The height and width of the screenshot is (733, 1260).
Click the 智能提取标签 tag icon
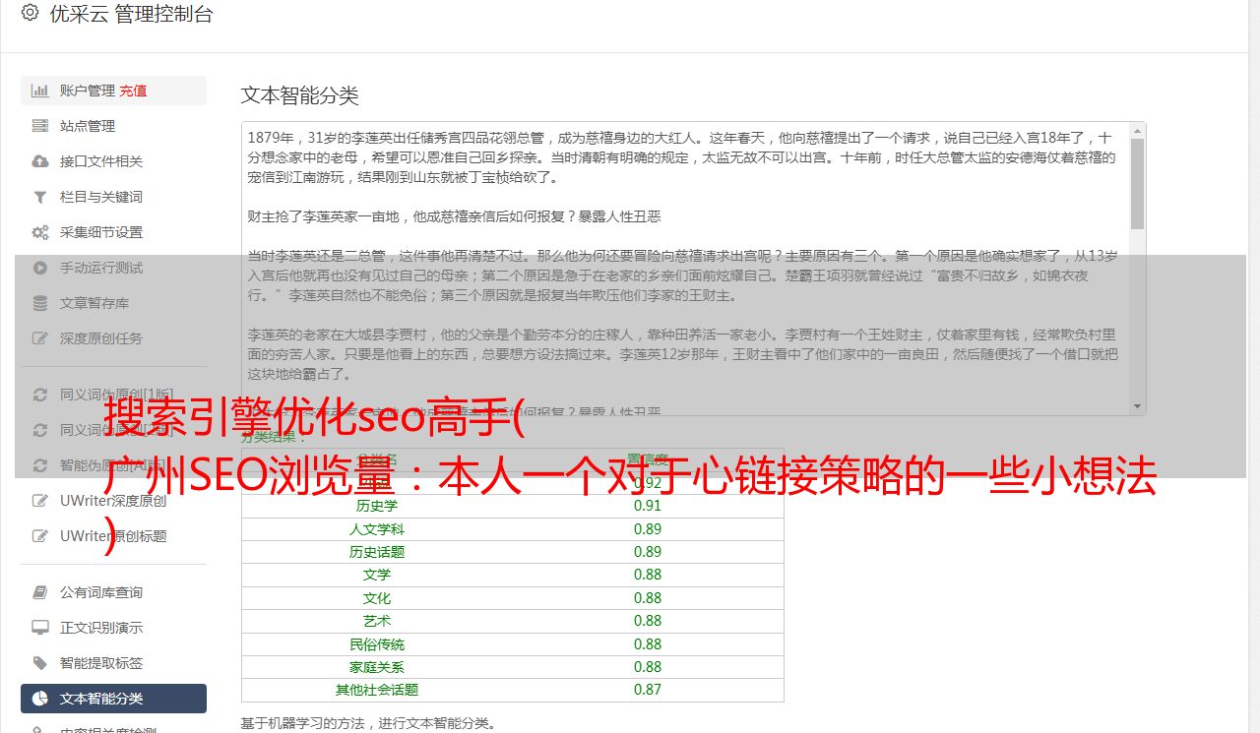(40, 663)
